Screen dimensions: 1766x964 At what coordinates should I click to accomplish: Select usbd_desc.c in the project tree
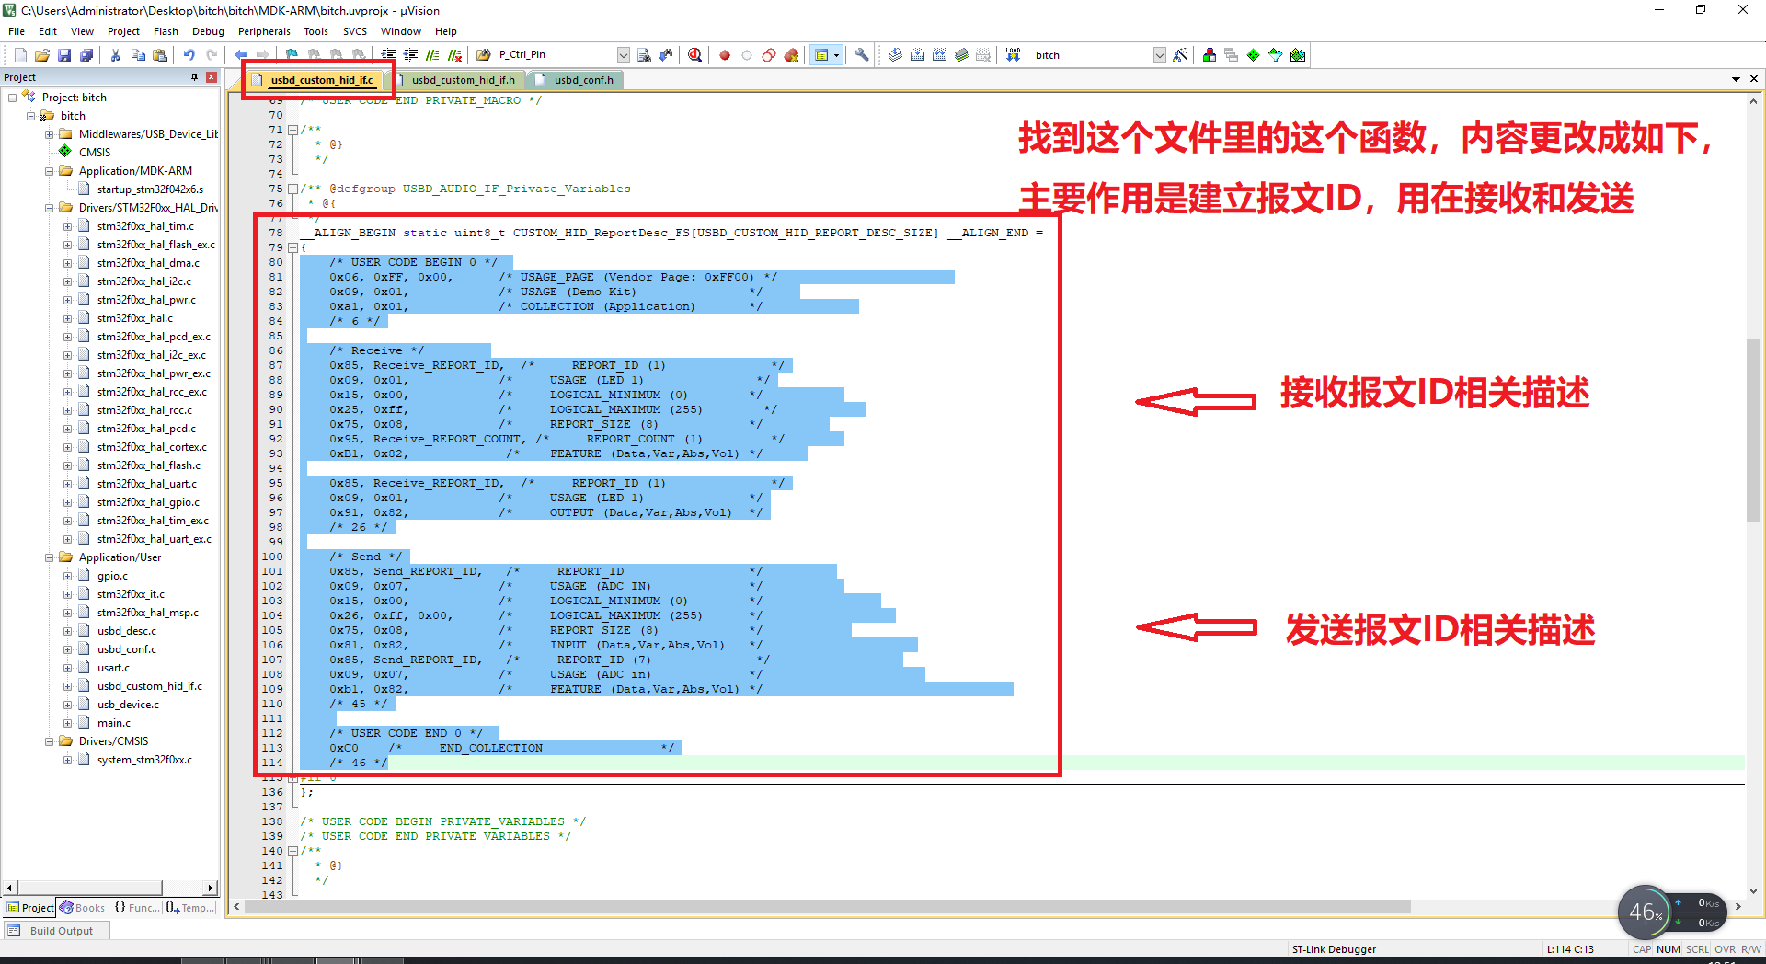pos(128,630)
